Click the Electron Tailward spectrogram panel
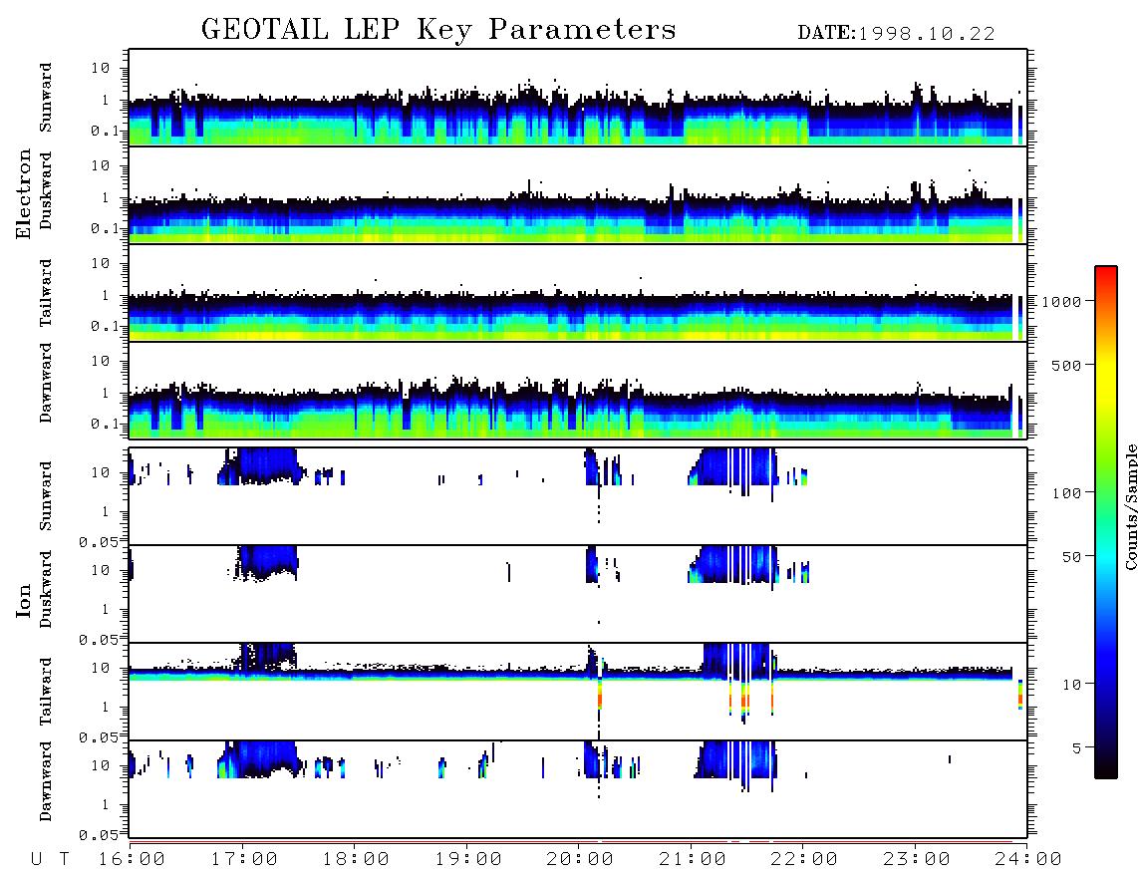 (x=578, y=293)
